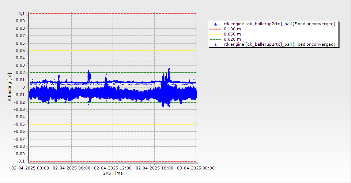Image resolution: width=351 pixels, height=183 pixels.
Task: Click the '-0,09' y-axis tick label
Action: click(20, 154)
